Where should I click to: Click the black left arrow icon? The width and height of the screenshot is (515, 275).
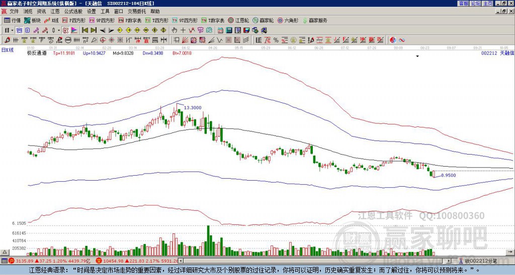pos(103,31)
